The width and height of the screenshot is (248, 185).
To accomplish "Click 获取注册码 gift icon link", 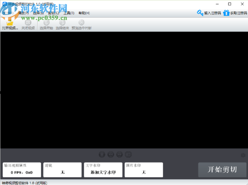I will point(235,13).
